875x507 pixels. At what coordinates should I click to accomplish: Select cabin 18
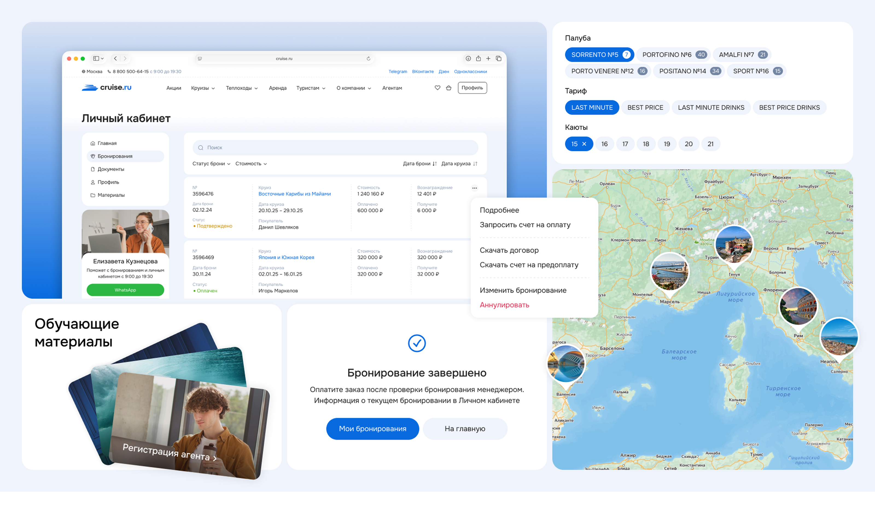pos(646,144)
